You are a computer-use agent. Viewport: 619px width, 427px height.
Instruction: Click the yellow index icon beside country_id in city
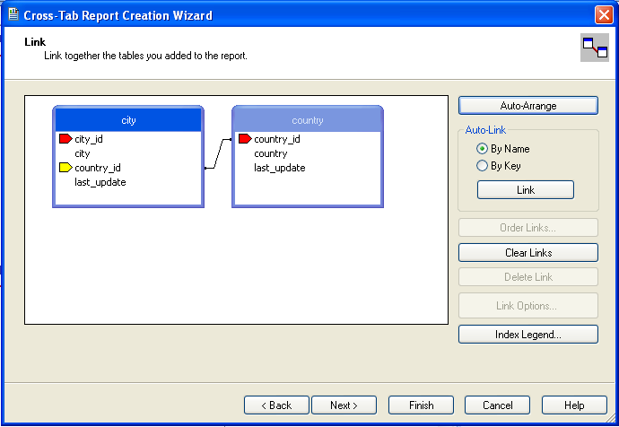tap(65, 168)
